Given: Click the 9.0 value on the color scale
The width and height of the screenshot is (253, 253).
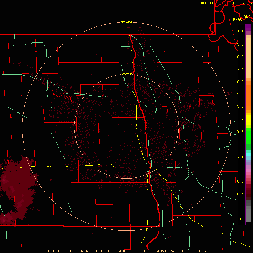Looking at the screenshot, I should click(240, 44).
